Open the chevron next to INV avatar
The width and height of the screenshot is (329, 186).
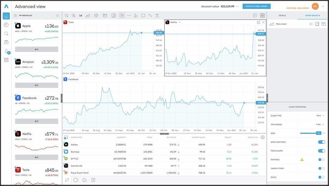click(323, 6)
